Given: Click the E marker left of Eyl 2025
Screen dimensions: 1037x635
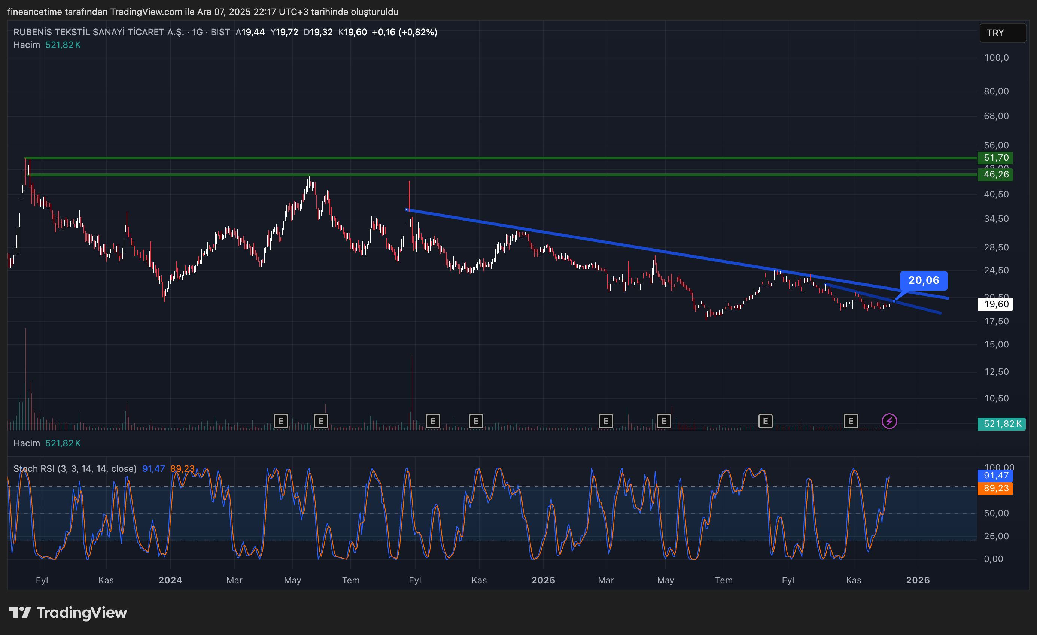Looking at the screenshot, I should point(766,421).
